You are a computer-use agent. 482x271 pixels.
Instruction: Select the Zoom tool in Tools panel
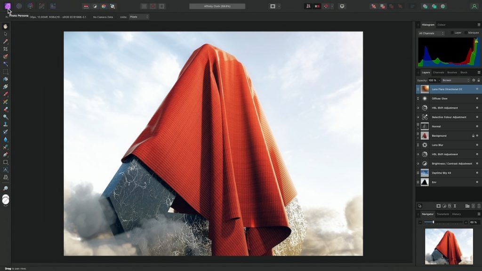coord(6,188)
